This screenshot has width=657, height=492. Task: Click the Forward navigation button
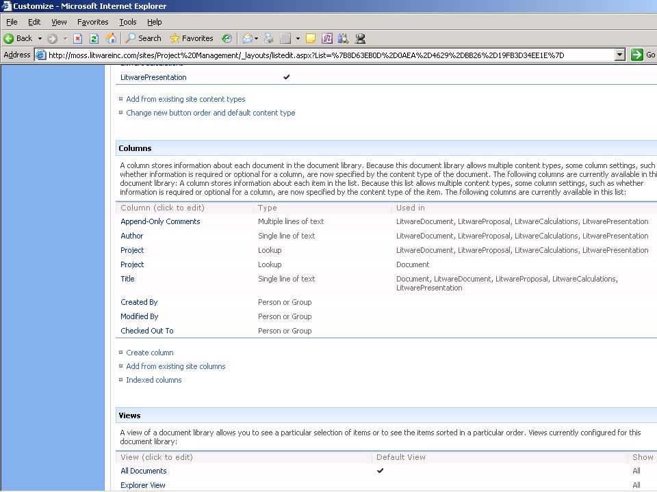click(52, 38)
